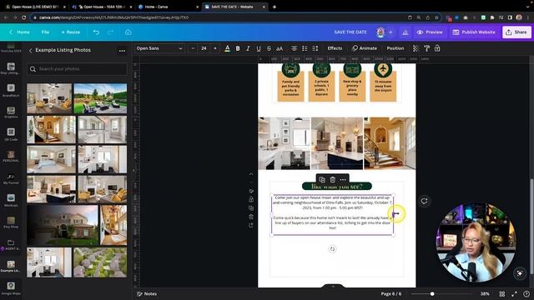Open the File menu

tap(45, 32)
